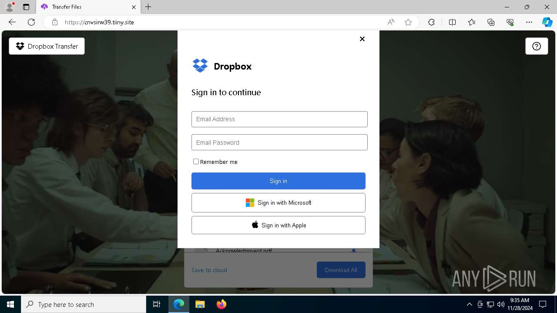Open the Favorites list
The height and width of the screenshot is (313, 557).
(x=472, y=22)
